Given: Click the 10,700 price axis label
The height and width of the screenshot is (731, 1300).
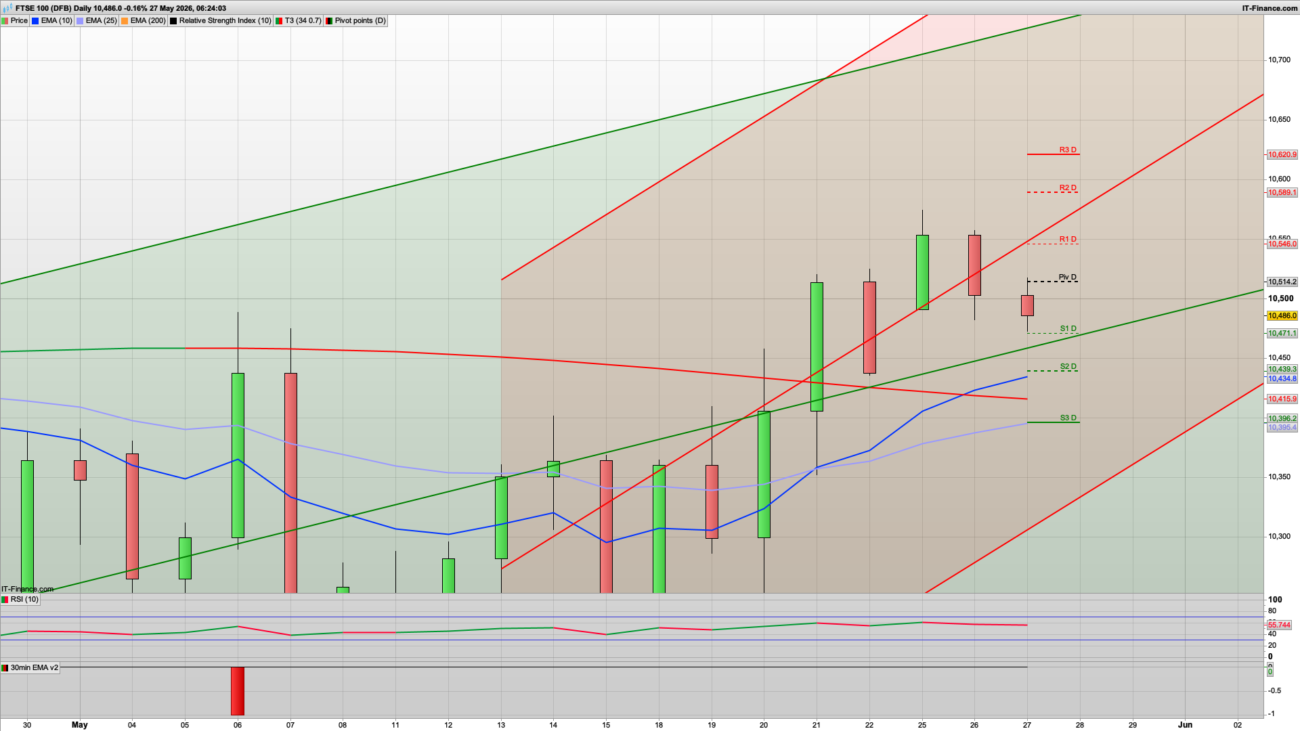Looking at the screenshot, I should coord(1279,60).
